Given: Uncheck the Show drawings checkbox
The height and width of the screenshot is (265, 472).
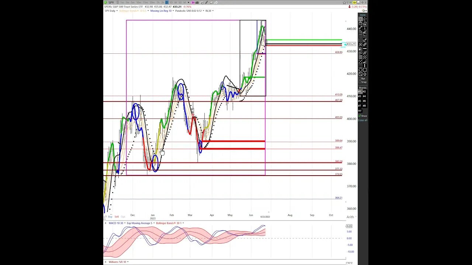Looking at the screenshot, I should tap(360, 116).
